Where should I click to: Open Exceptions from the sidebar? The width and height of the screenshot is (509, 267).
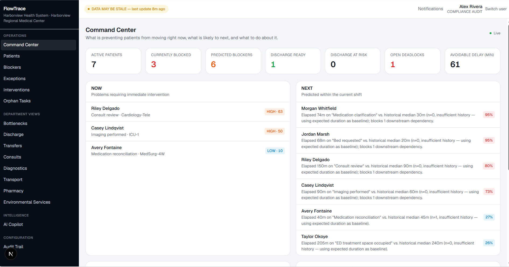(38, 79)
